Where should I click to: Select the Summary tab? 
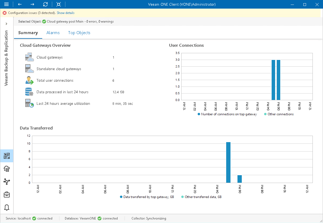[x=28, y=33]
